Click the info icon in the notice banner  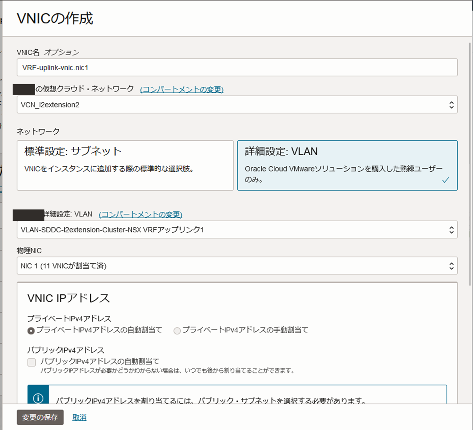pyautogui.click(x=38, y=398)
